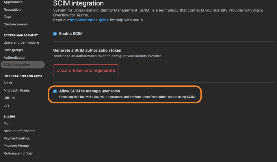Viewport: 277px width, 162px height.
Task: View Payment history
Action: tap(16, 146)
